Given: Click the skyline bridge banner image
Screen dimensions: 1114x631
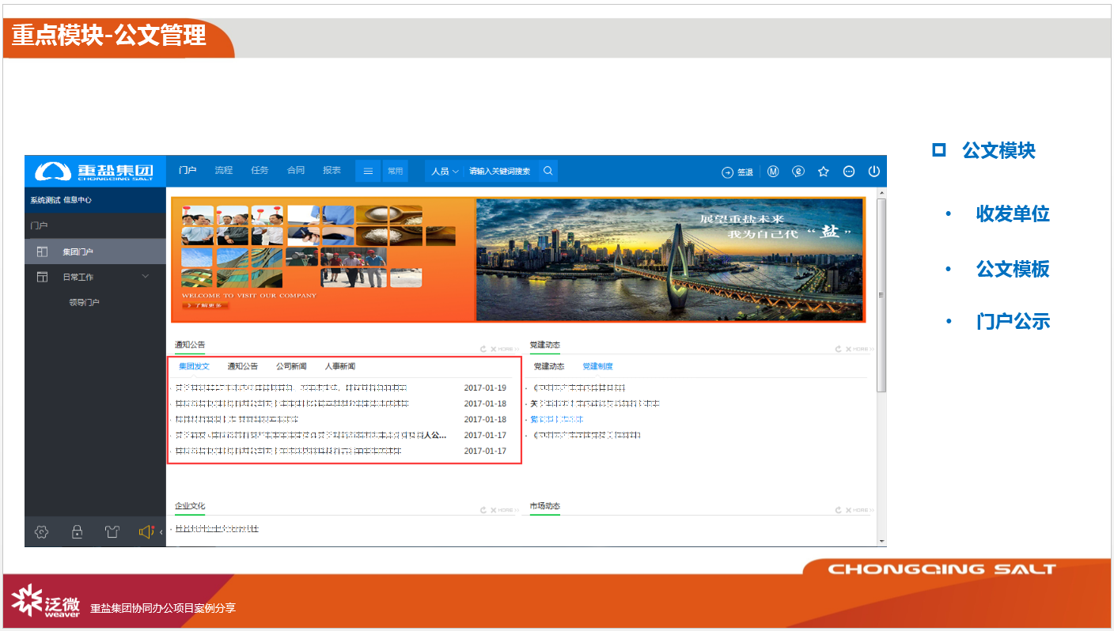Looking at the screenshot, I should click(x=669, y=259).
